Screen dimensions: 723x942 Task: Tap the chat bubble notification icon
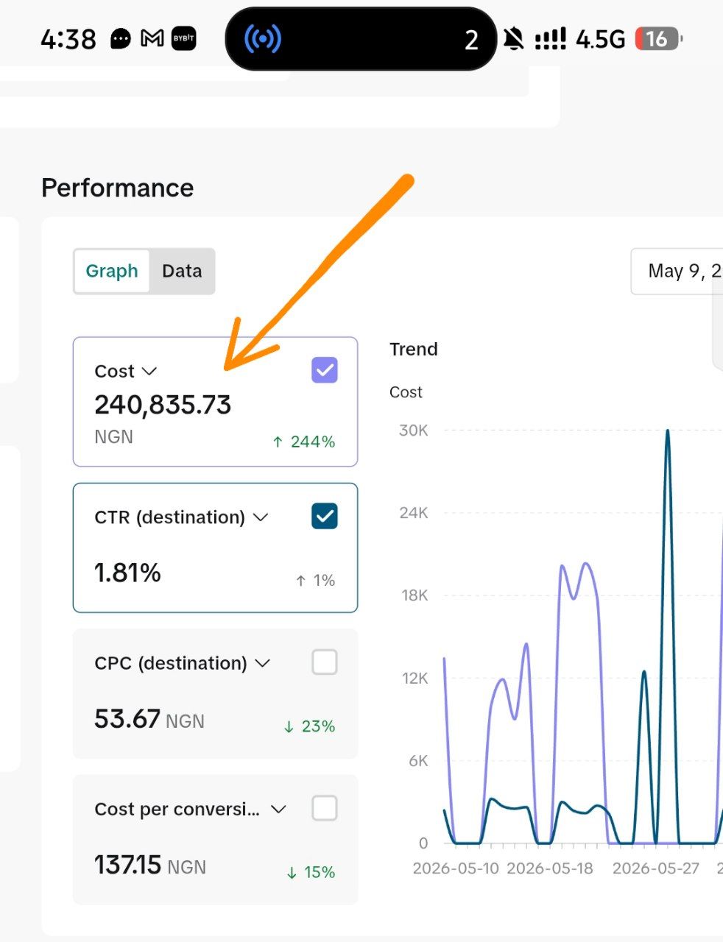tap(121, 38)
